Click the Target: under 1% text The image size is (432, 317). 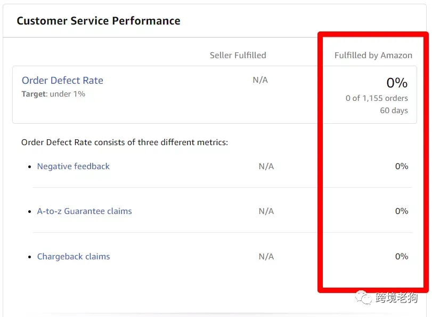click(x=53, y=94)
